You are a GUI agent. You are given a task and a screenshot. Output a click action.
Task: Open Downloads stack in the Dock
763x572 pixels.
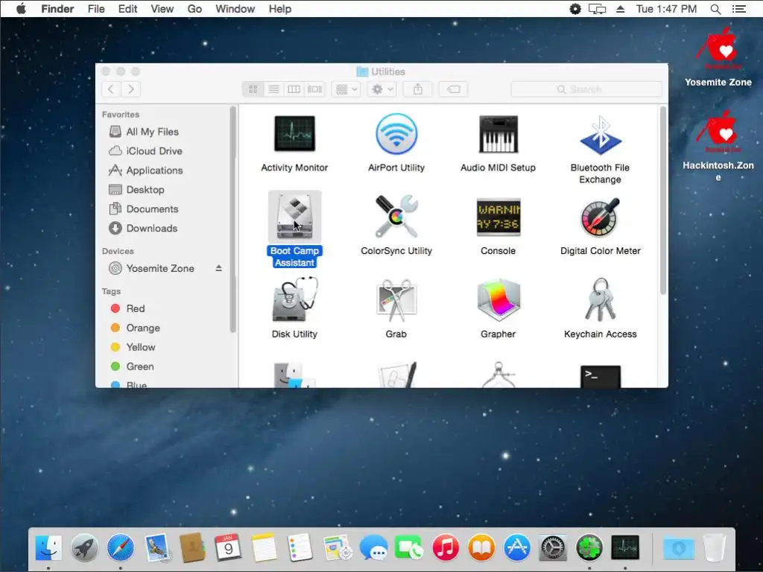679,549
